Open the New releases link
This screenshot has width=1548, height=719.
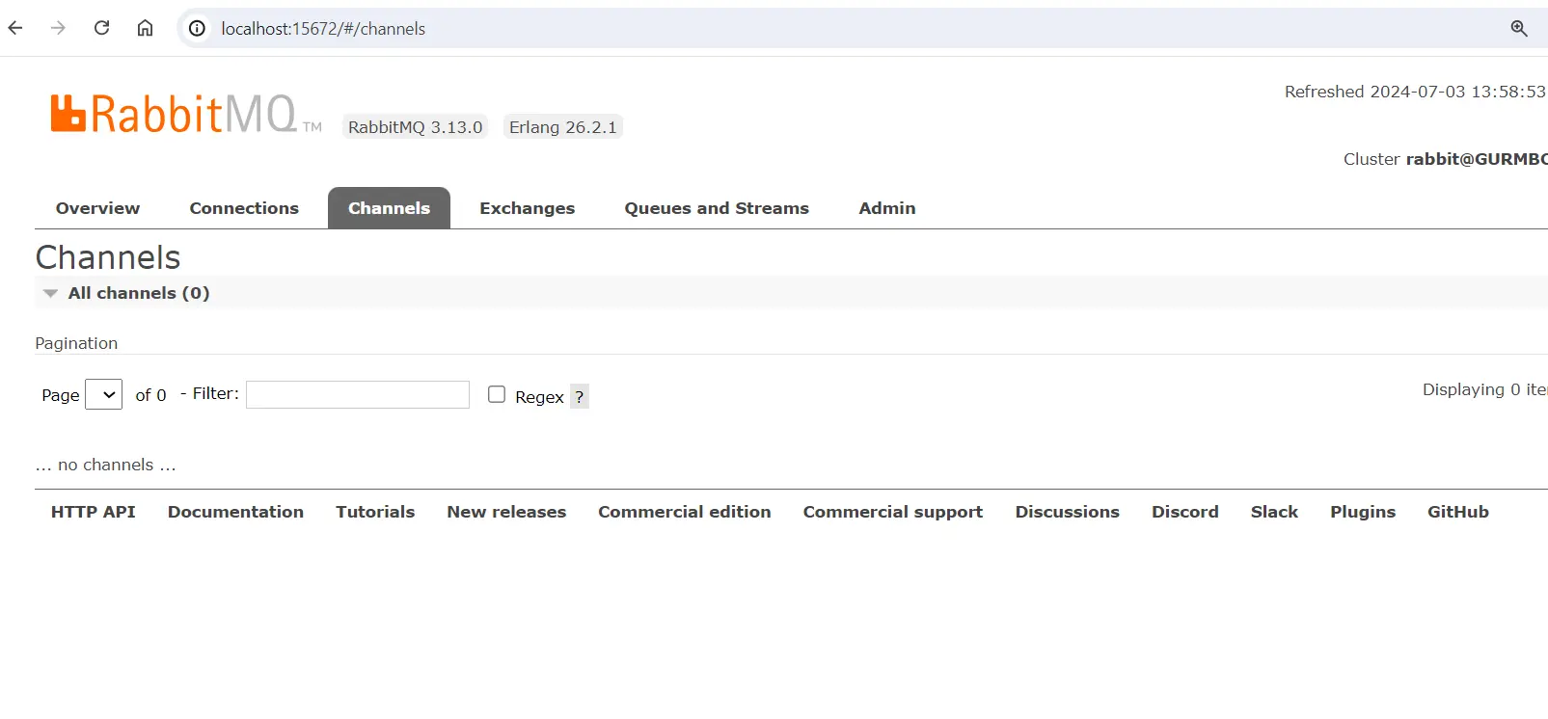[506, 512]
